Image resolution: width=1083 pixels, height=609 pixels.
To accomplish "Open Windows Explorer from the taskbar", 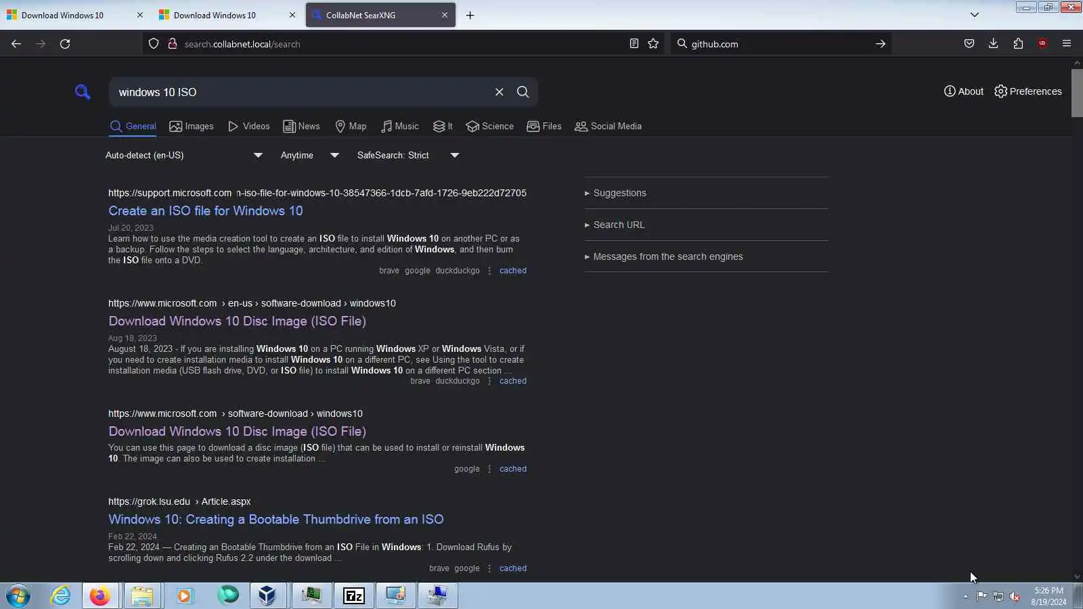I will tap(142, 596).
